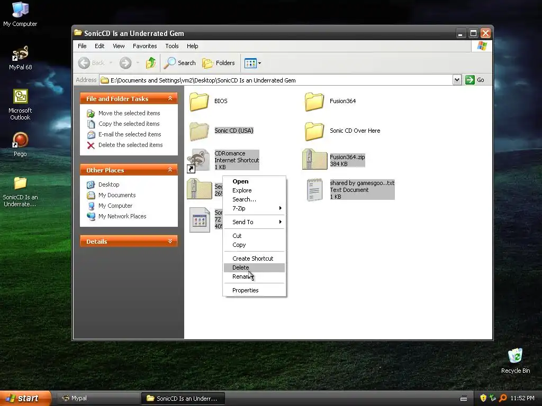Select the Sonic CD (USA) folder

(221, 131)
